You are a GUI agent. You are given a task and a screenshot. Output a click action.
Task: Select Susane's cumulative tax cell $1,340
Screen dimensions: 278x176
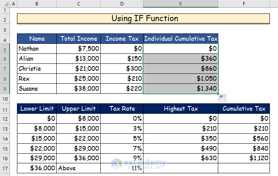pos(180,89)
